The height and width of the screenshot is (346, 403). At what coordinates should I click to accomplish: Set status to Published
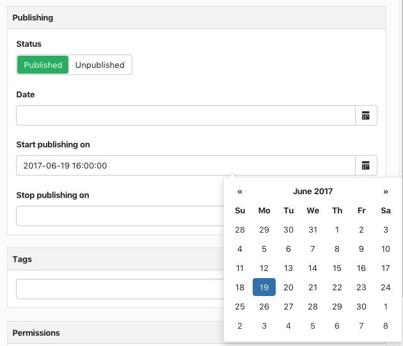coord(43,65)
